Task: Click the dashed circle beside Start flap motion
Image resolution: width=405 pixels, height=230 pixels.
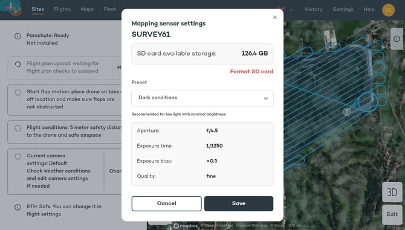Action: click(x=18, y=93)
